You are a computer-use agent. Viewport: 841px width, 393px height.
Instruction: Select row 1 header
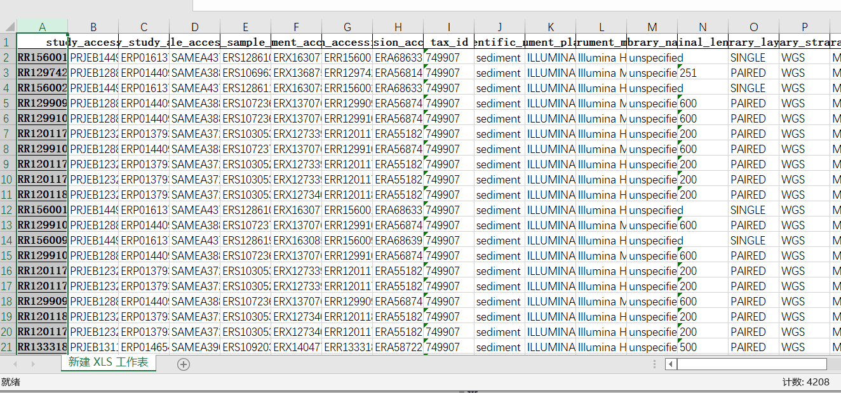[x=8, y=42]
